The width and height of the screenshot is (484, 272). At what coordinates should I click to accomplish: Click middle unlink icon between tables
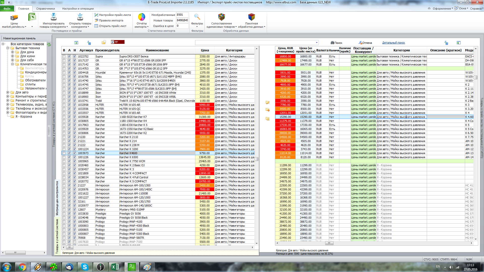point(267,110)
